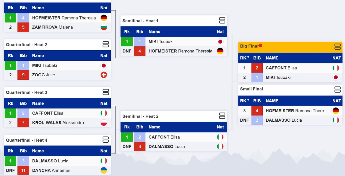Open MIKI Tsubaki in Semifinal Heat 1

pos(161,41)
